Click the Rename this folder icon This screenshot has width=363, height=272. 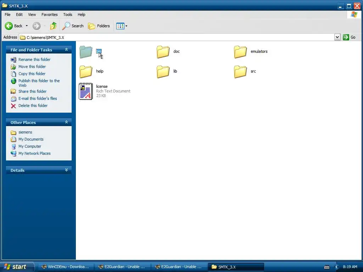[x=13, y=59]
